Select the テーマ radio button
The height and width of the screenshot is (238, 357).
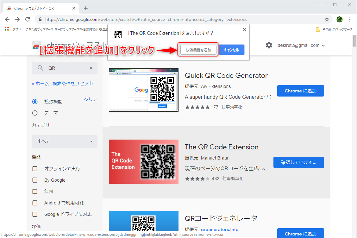point(35,113)
